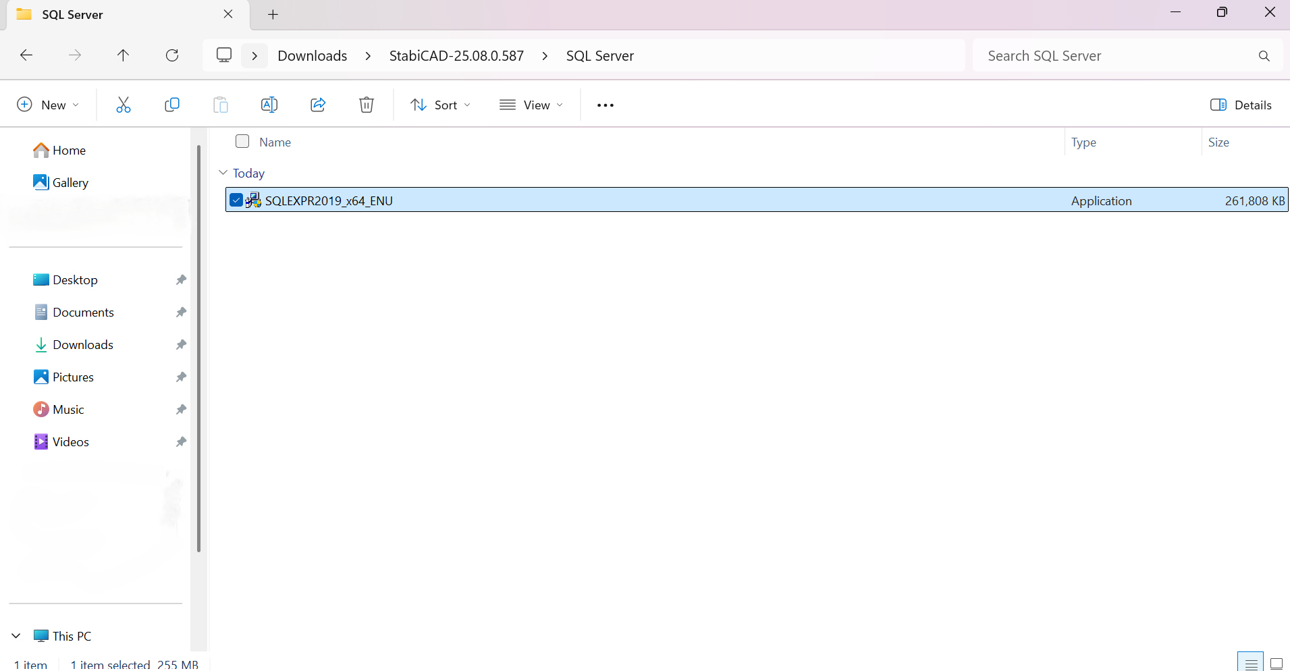This screenshot has height=671, width=1290.
Task: Click the 261,808 KB size value
Action: pos(1255,200)
